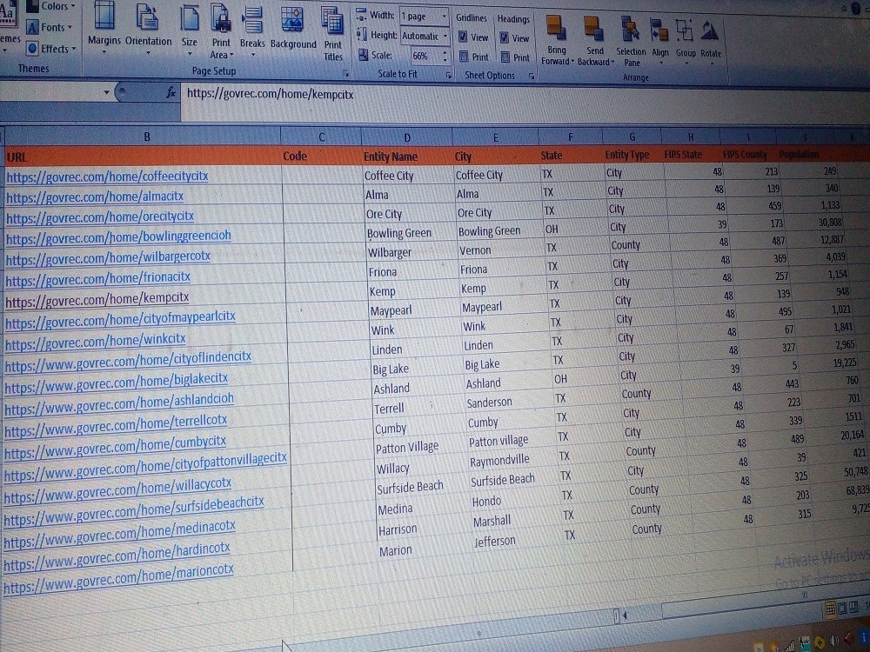870x652 pixels.
Task: Click Send Backward icon
Action: [x=593, y=29]
